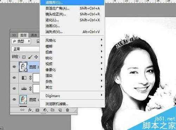The image size is (176, 130).
Task: Choose 镜头校正(R)... from Filter menu
Action: coord(72,14)
